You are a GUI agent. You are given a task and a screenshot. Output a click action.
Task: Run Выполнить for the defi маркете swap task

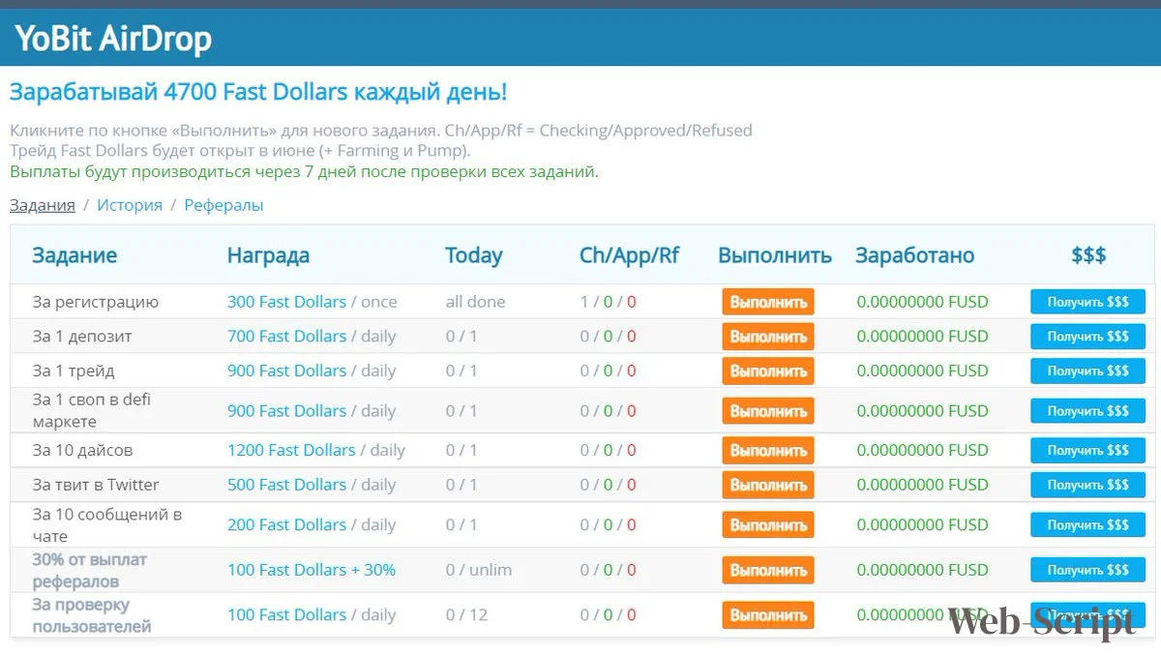[768, 411]
